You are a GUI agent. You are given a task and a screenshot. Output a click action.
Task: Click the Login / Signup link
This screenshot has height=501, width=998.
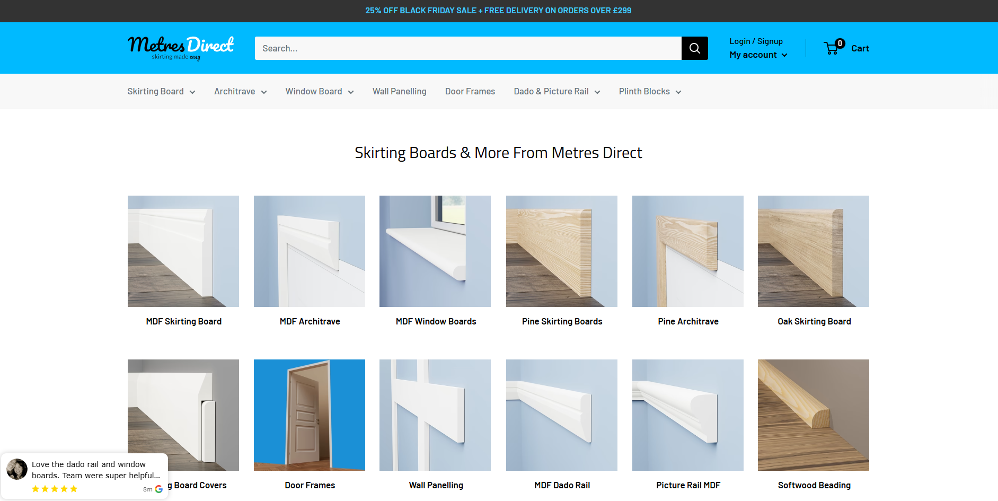pos(756,41)
